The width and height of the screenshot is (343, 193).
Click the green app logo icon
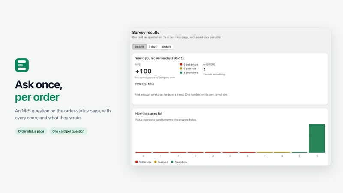tap(22, 65)
